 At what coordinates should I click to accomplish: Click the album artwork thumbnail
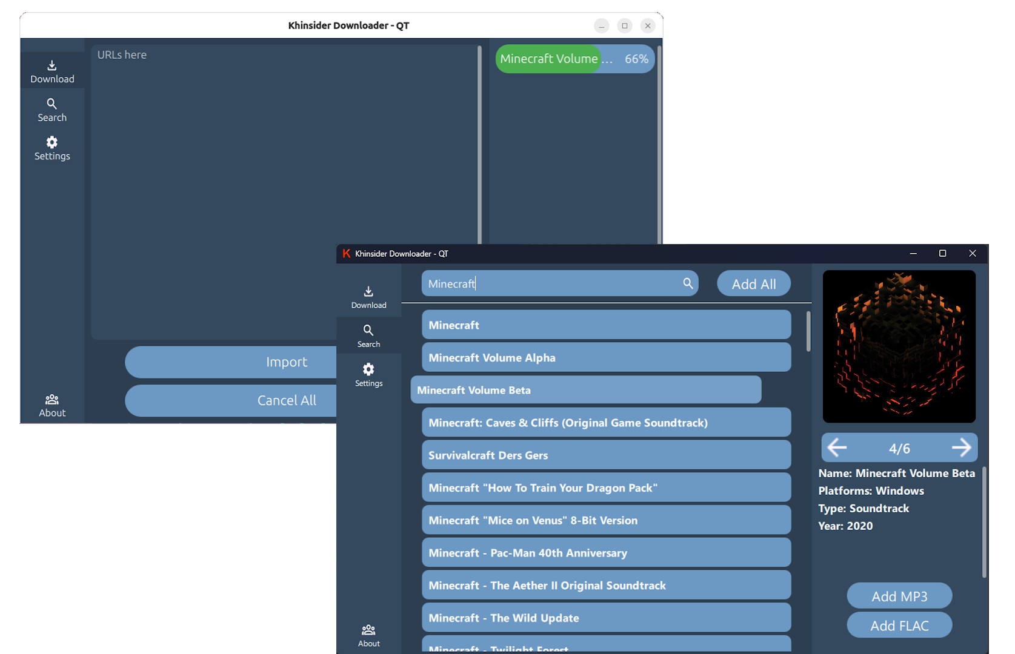pos(899,346)
